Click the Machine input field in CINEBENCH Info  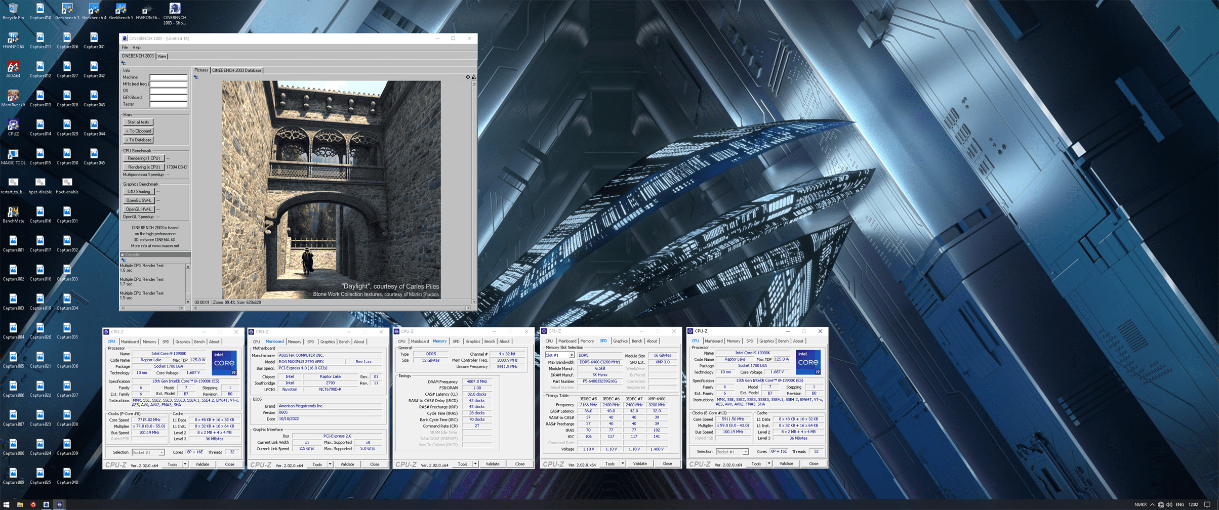(169, 77)
